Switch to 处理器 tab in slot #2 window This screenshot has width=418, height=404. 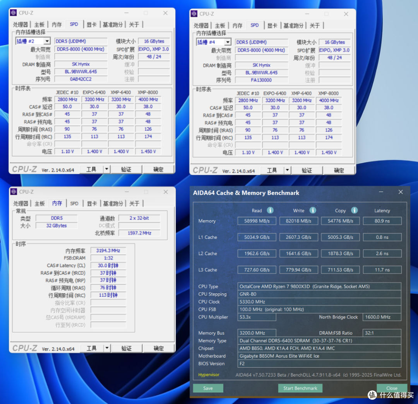coord(21,24)
